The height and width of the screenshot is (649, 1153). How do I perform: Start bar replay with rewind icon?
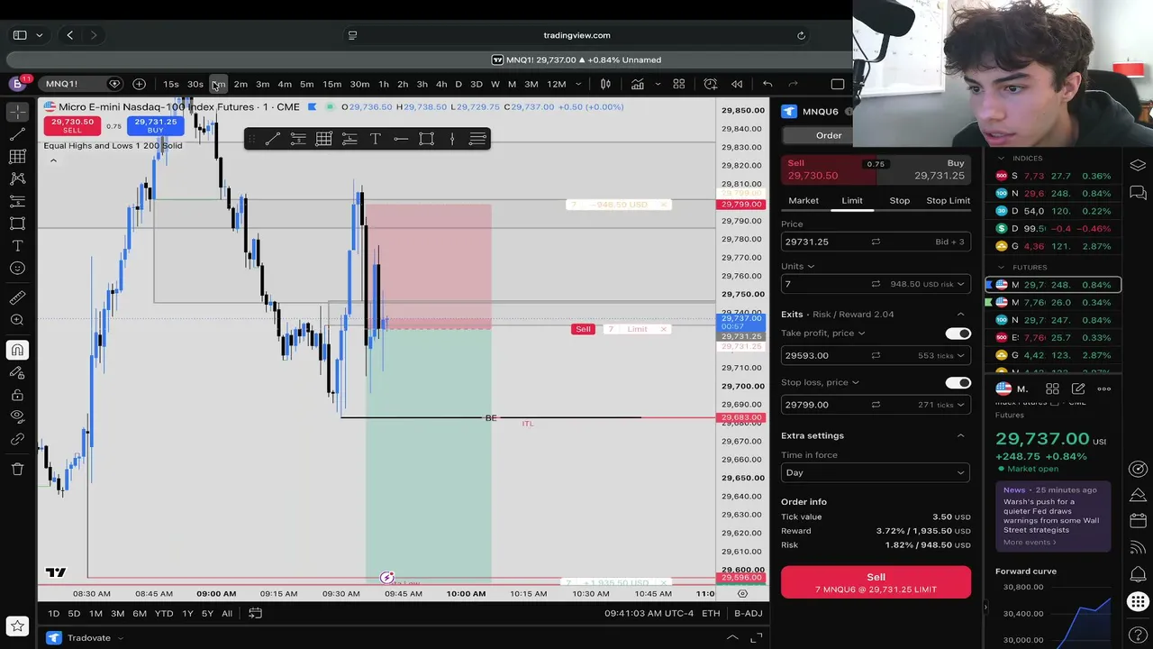(x=737, y=84)
